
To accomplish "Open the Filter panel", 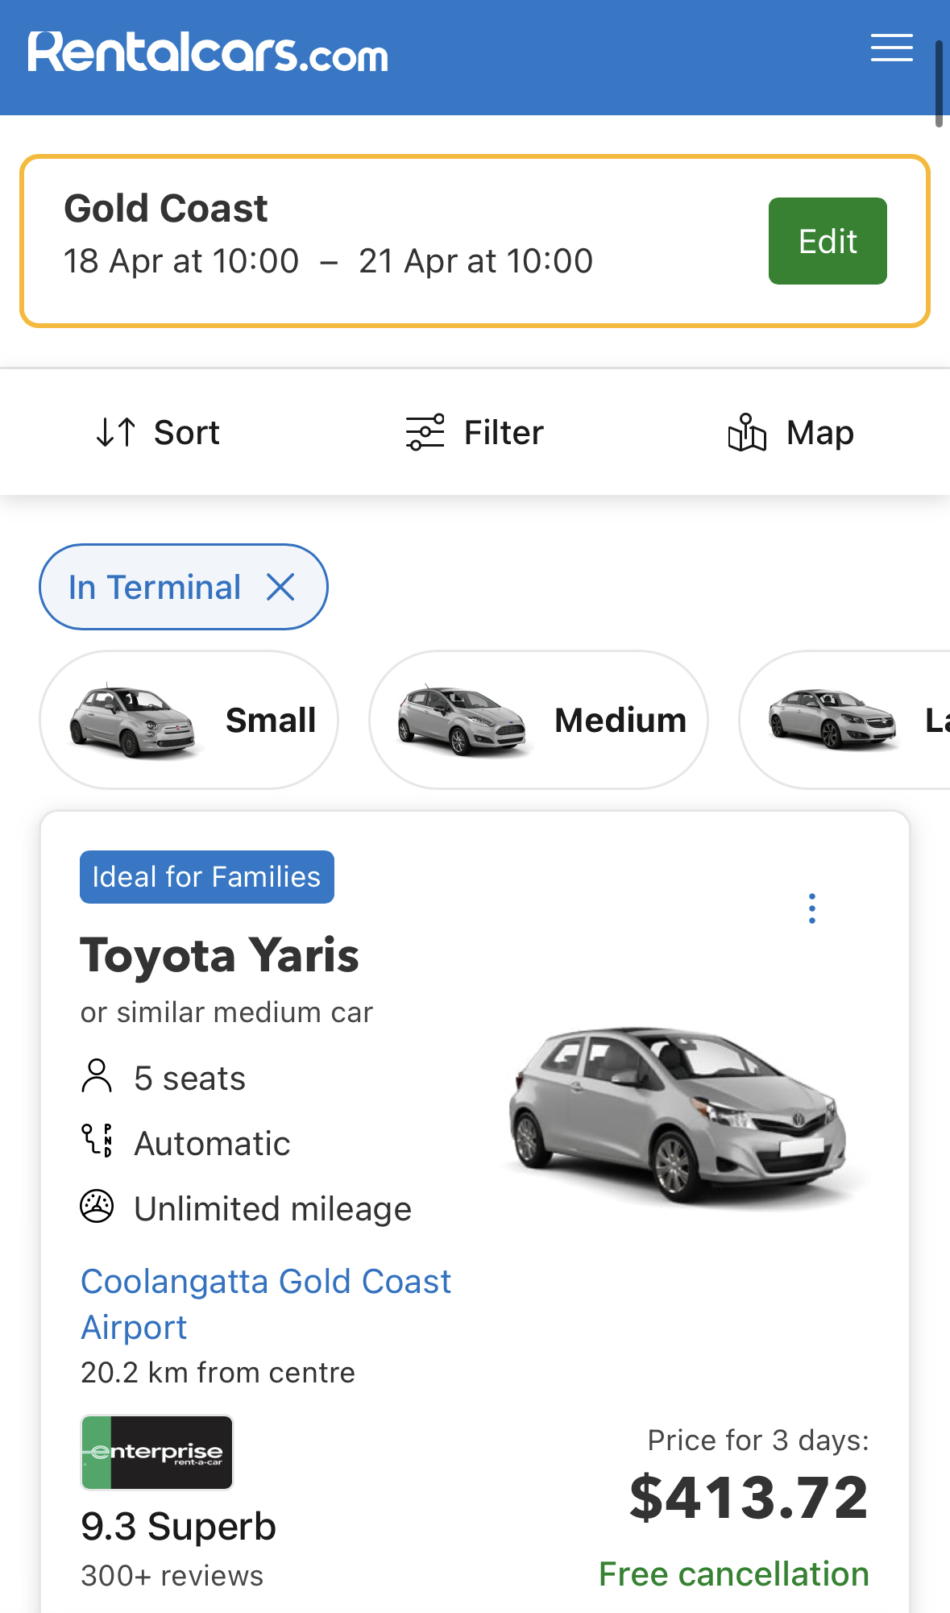I will (475, 433).
